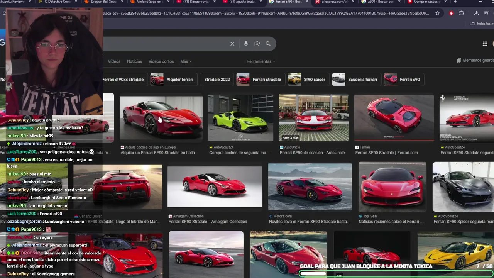Viewport: 494px width, 278px height.
Task: Close the Vinland Saga tab
Action: pos(168,2)
